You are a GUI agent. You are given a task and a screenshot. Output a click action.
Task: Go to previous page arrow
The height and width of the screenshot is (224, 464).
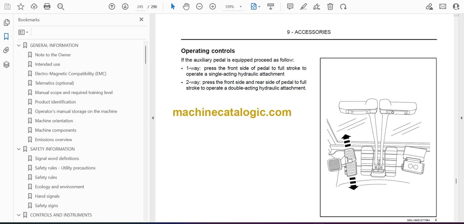click(x=112, y=6)
